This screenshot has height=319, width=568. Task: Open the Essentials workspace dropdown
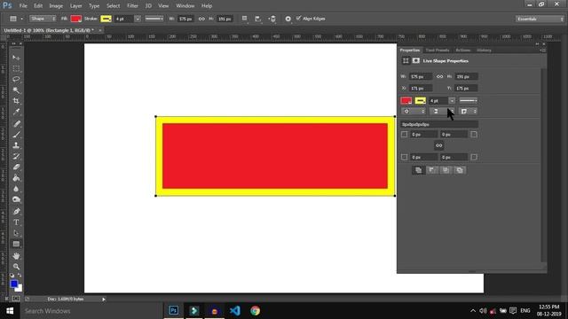(x=540, y=19)
